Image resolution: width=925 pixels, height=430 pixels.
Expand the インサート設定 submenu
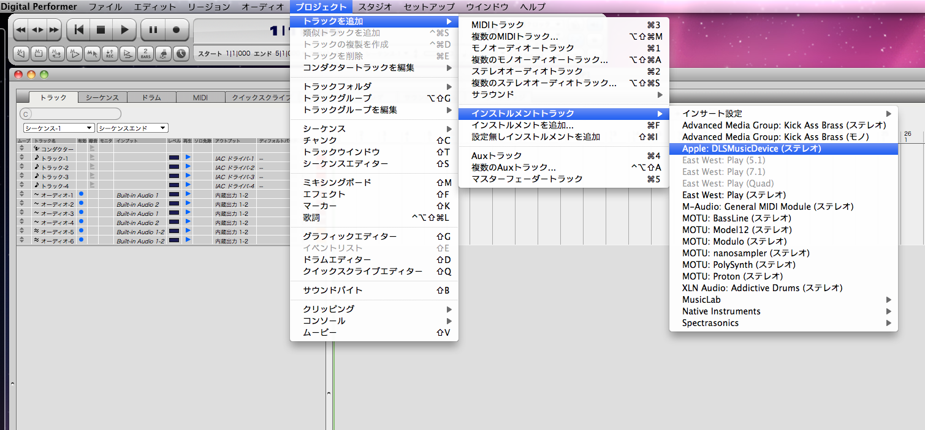783,114
